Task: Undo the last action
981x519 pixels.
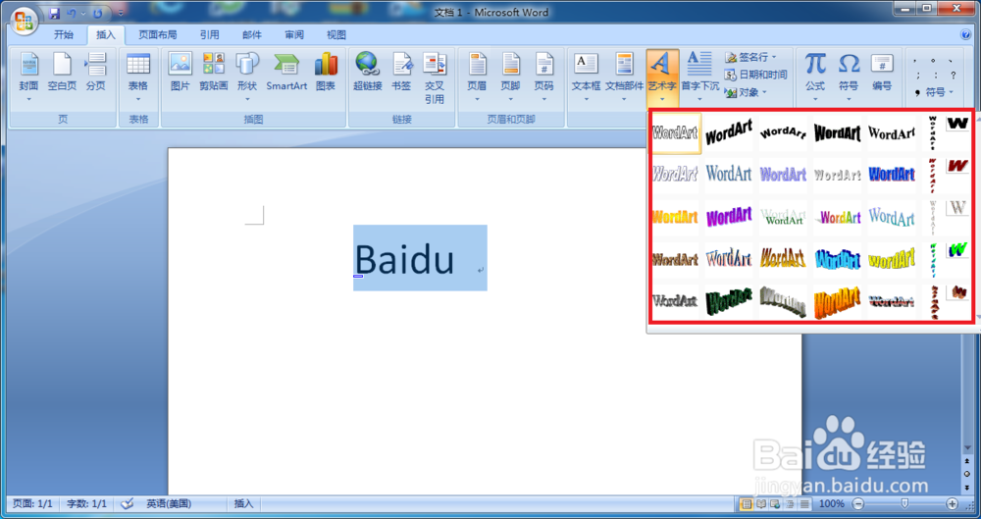Action: [x=72, y=13]
